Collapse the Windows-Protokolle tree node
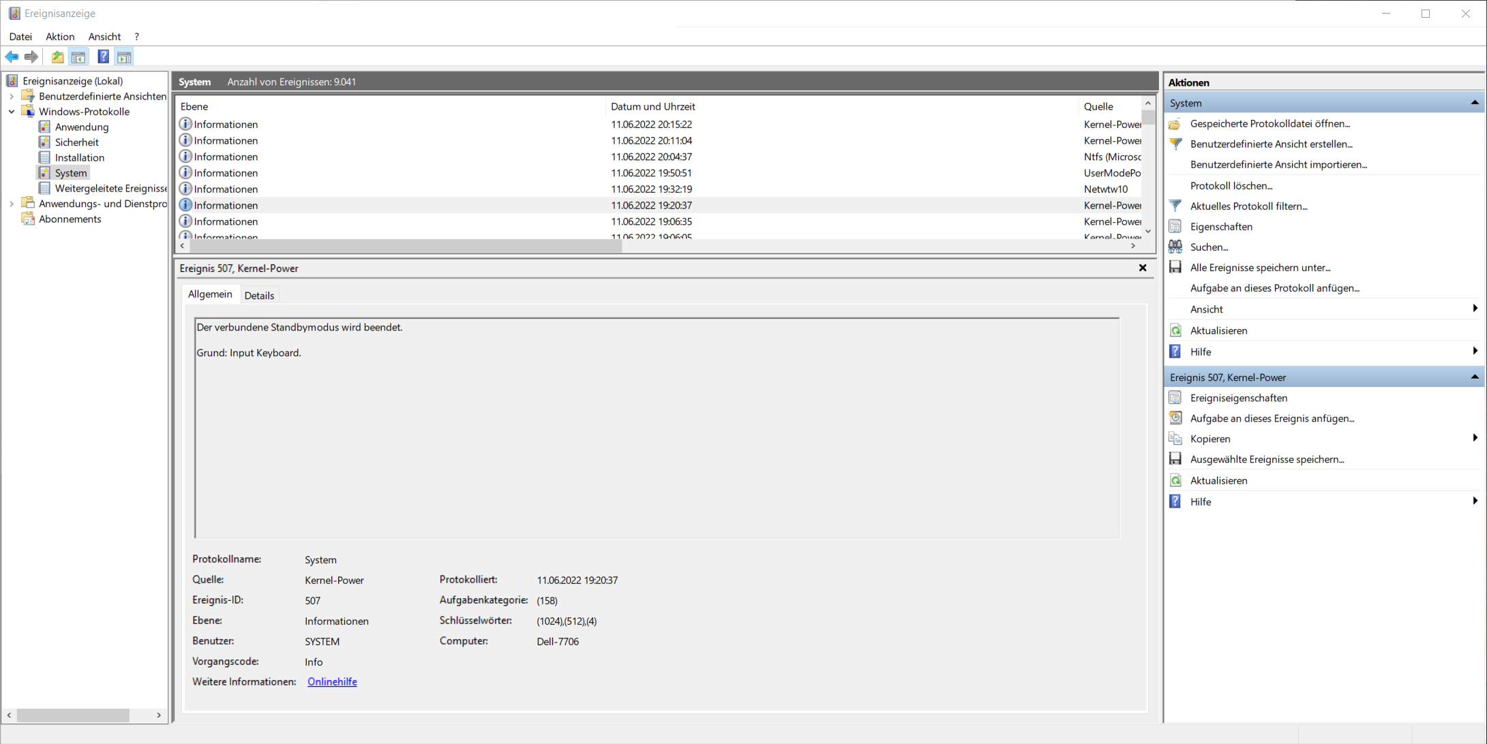The height and width of the screenshot is (744, 1487). pos(12,112)
